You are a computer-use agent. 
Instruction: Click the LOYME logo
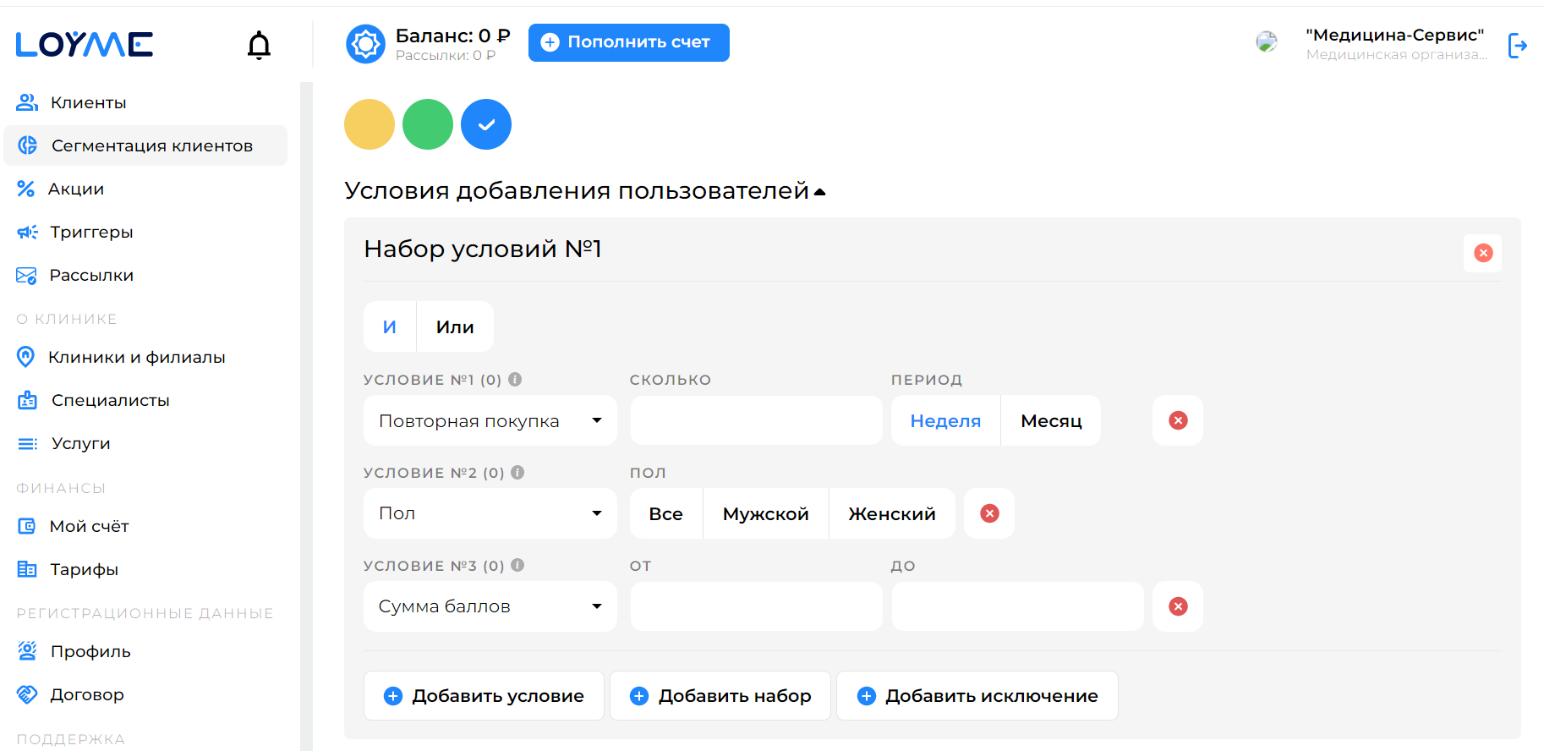click(x=85, y=44)
